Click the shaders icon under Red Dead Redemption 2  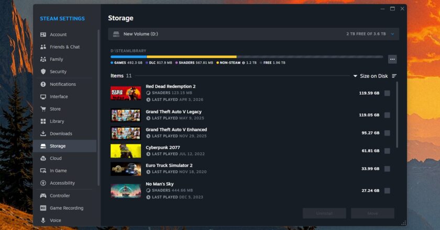pos(148,93)
